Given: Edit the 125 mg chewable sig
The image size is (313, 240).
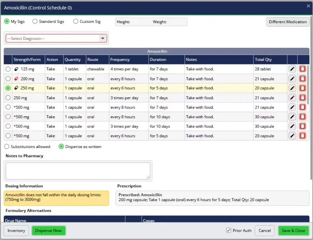Looking at the screenshot, I should (x=292, y=69).
